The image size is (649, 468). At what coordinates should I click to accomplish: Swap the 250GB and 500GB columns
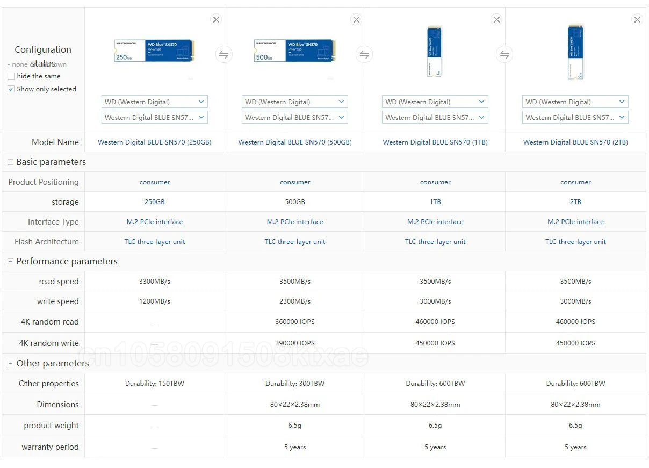tap(224, 54)
